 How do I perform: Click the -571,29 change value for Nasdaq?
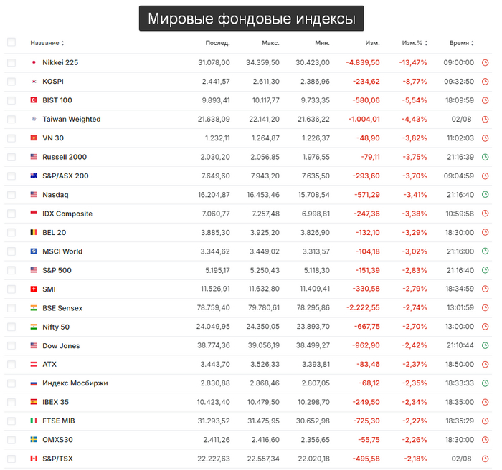click(x=367, y=195)
